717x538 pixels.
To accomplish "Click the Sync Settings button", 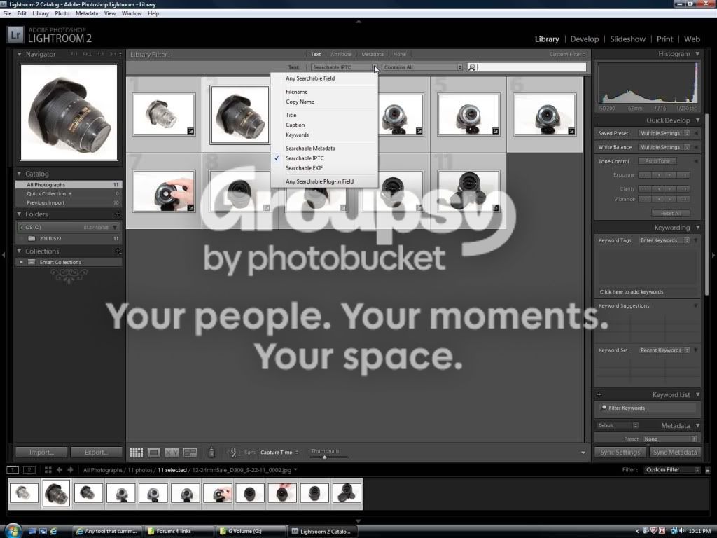I will coord(620,453).
